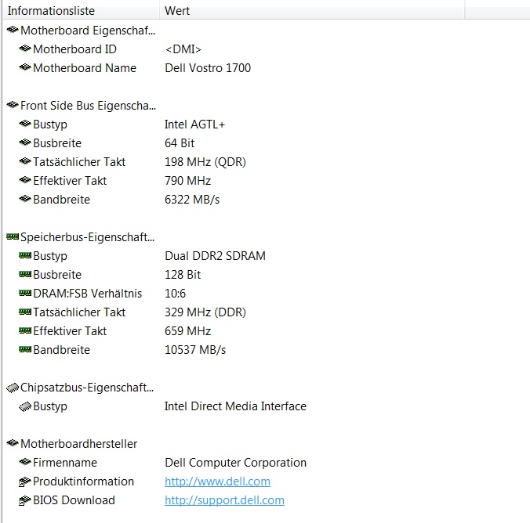Click the icon beside Bandbreite 6322 MB/s

(x=25, y=199)
